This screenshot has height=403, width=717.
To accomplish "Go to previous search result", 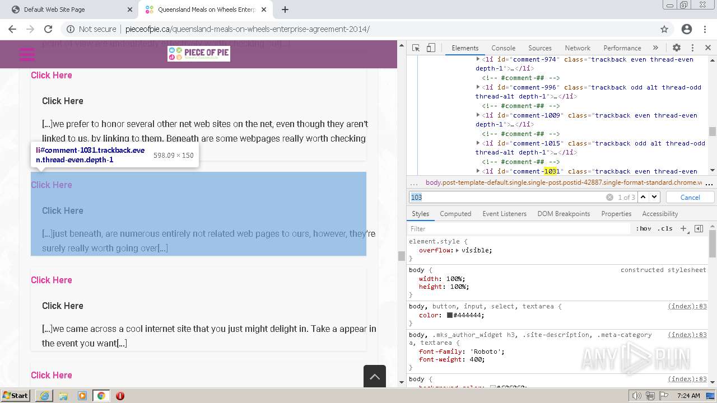I will point(643,197).
